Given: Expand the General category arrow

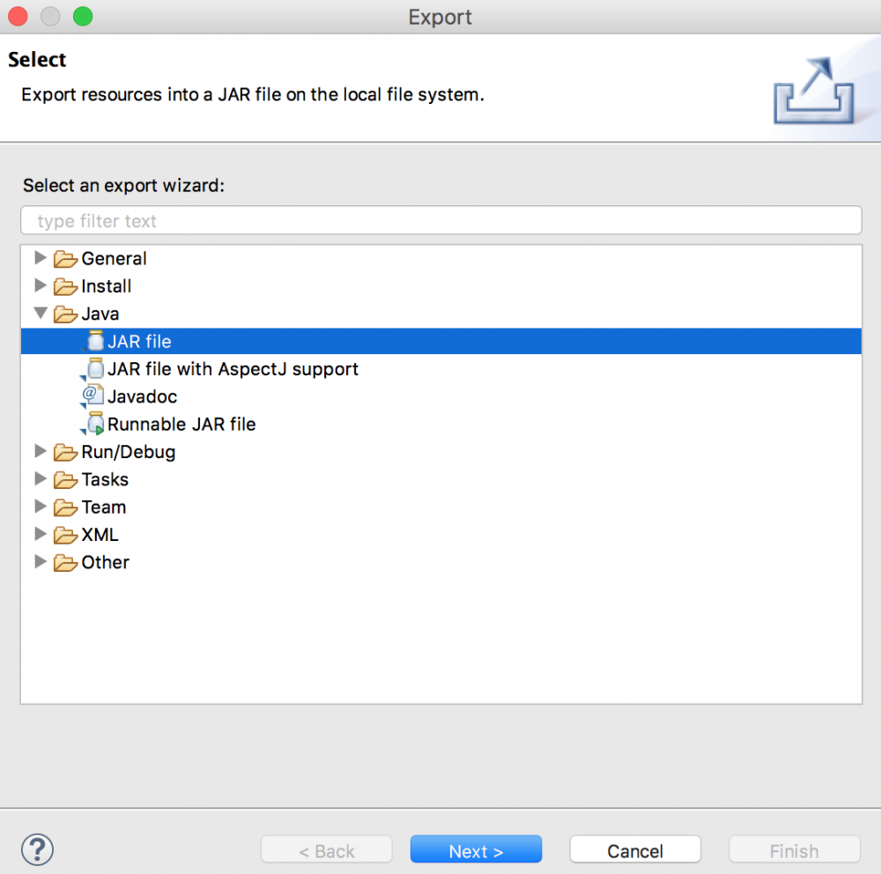Looking at the screenshot, I should pyautogui.click(x=40, y=258).
